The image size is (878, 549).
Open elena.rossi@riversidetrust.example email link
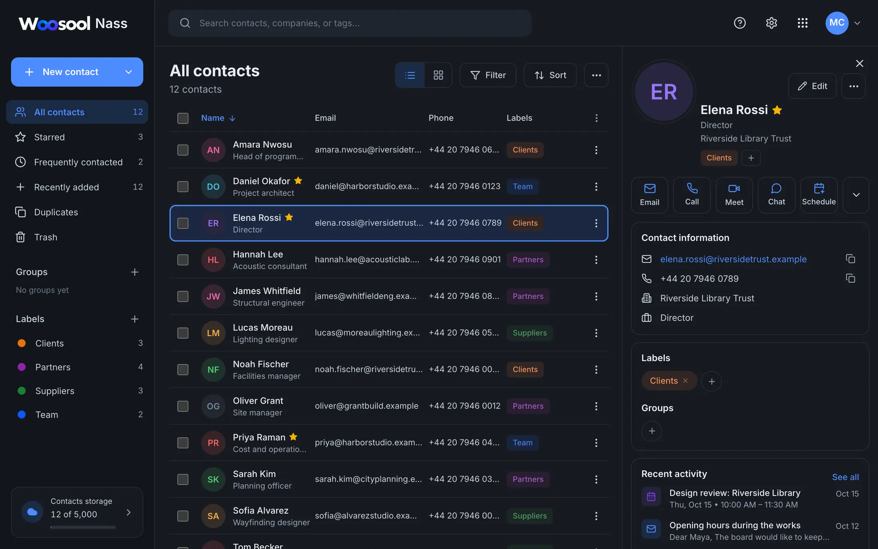point(733,259)
